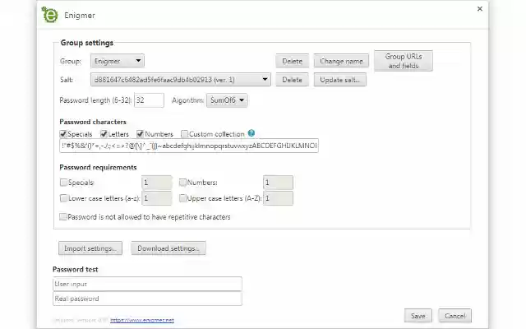The height and width of the screenshot is (329, 526).
Task: Open Group URLs and fields
Action: [x=404, y=61]
